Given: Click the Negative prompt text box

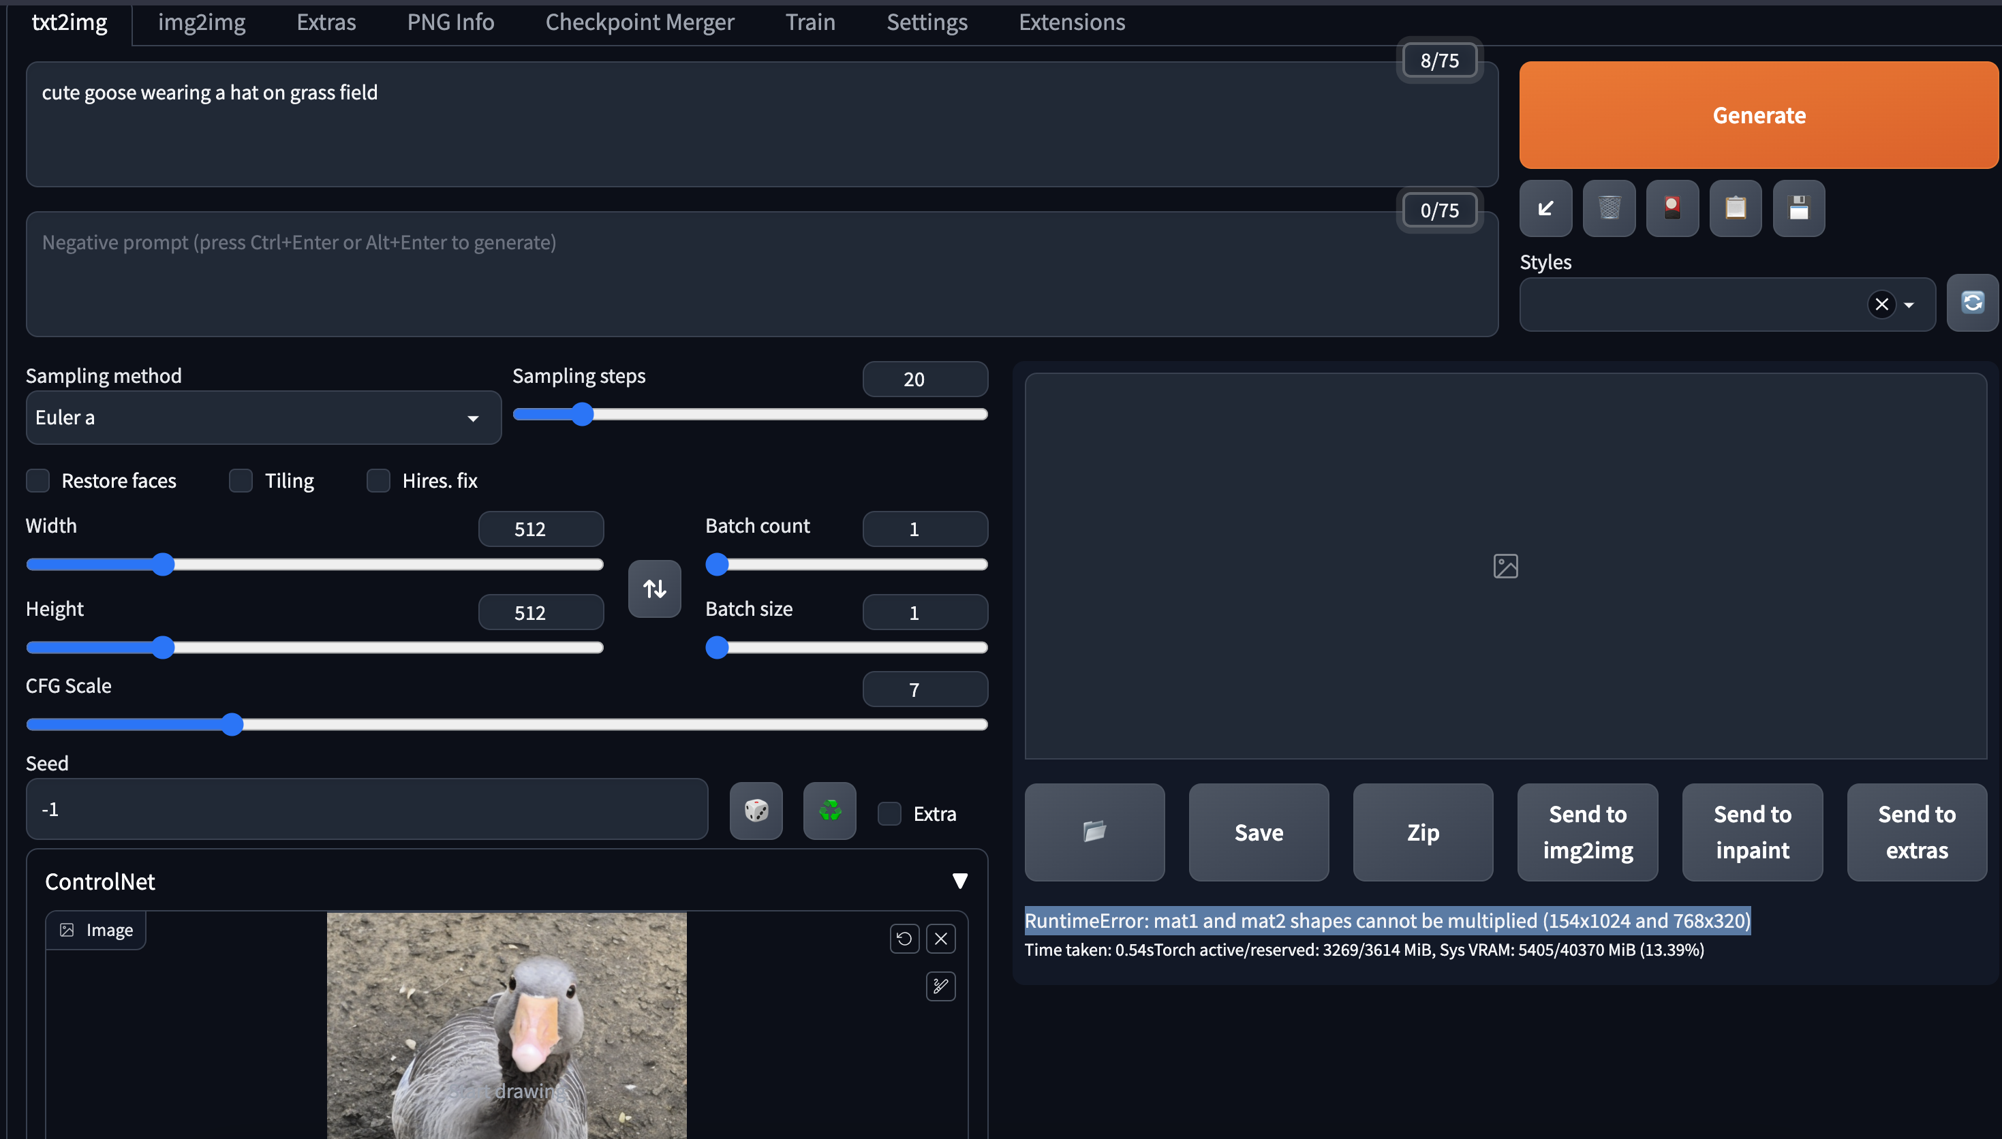Looking at the screenshot, I should pos(762,274).
